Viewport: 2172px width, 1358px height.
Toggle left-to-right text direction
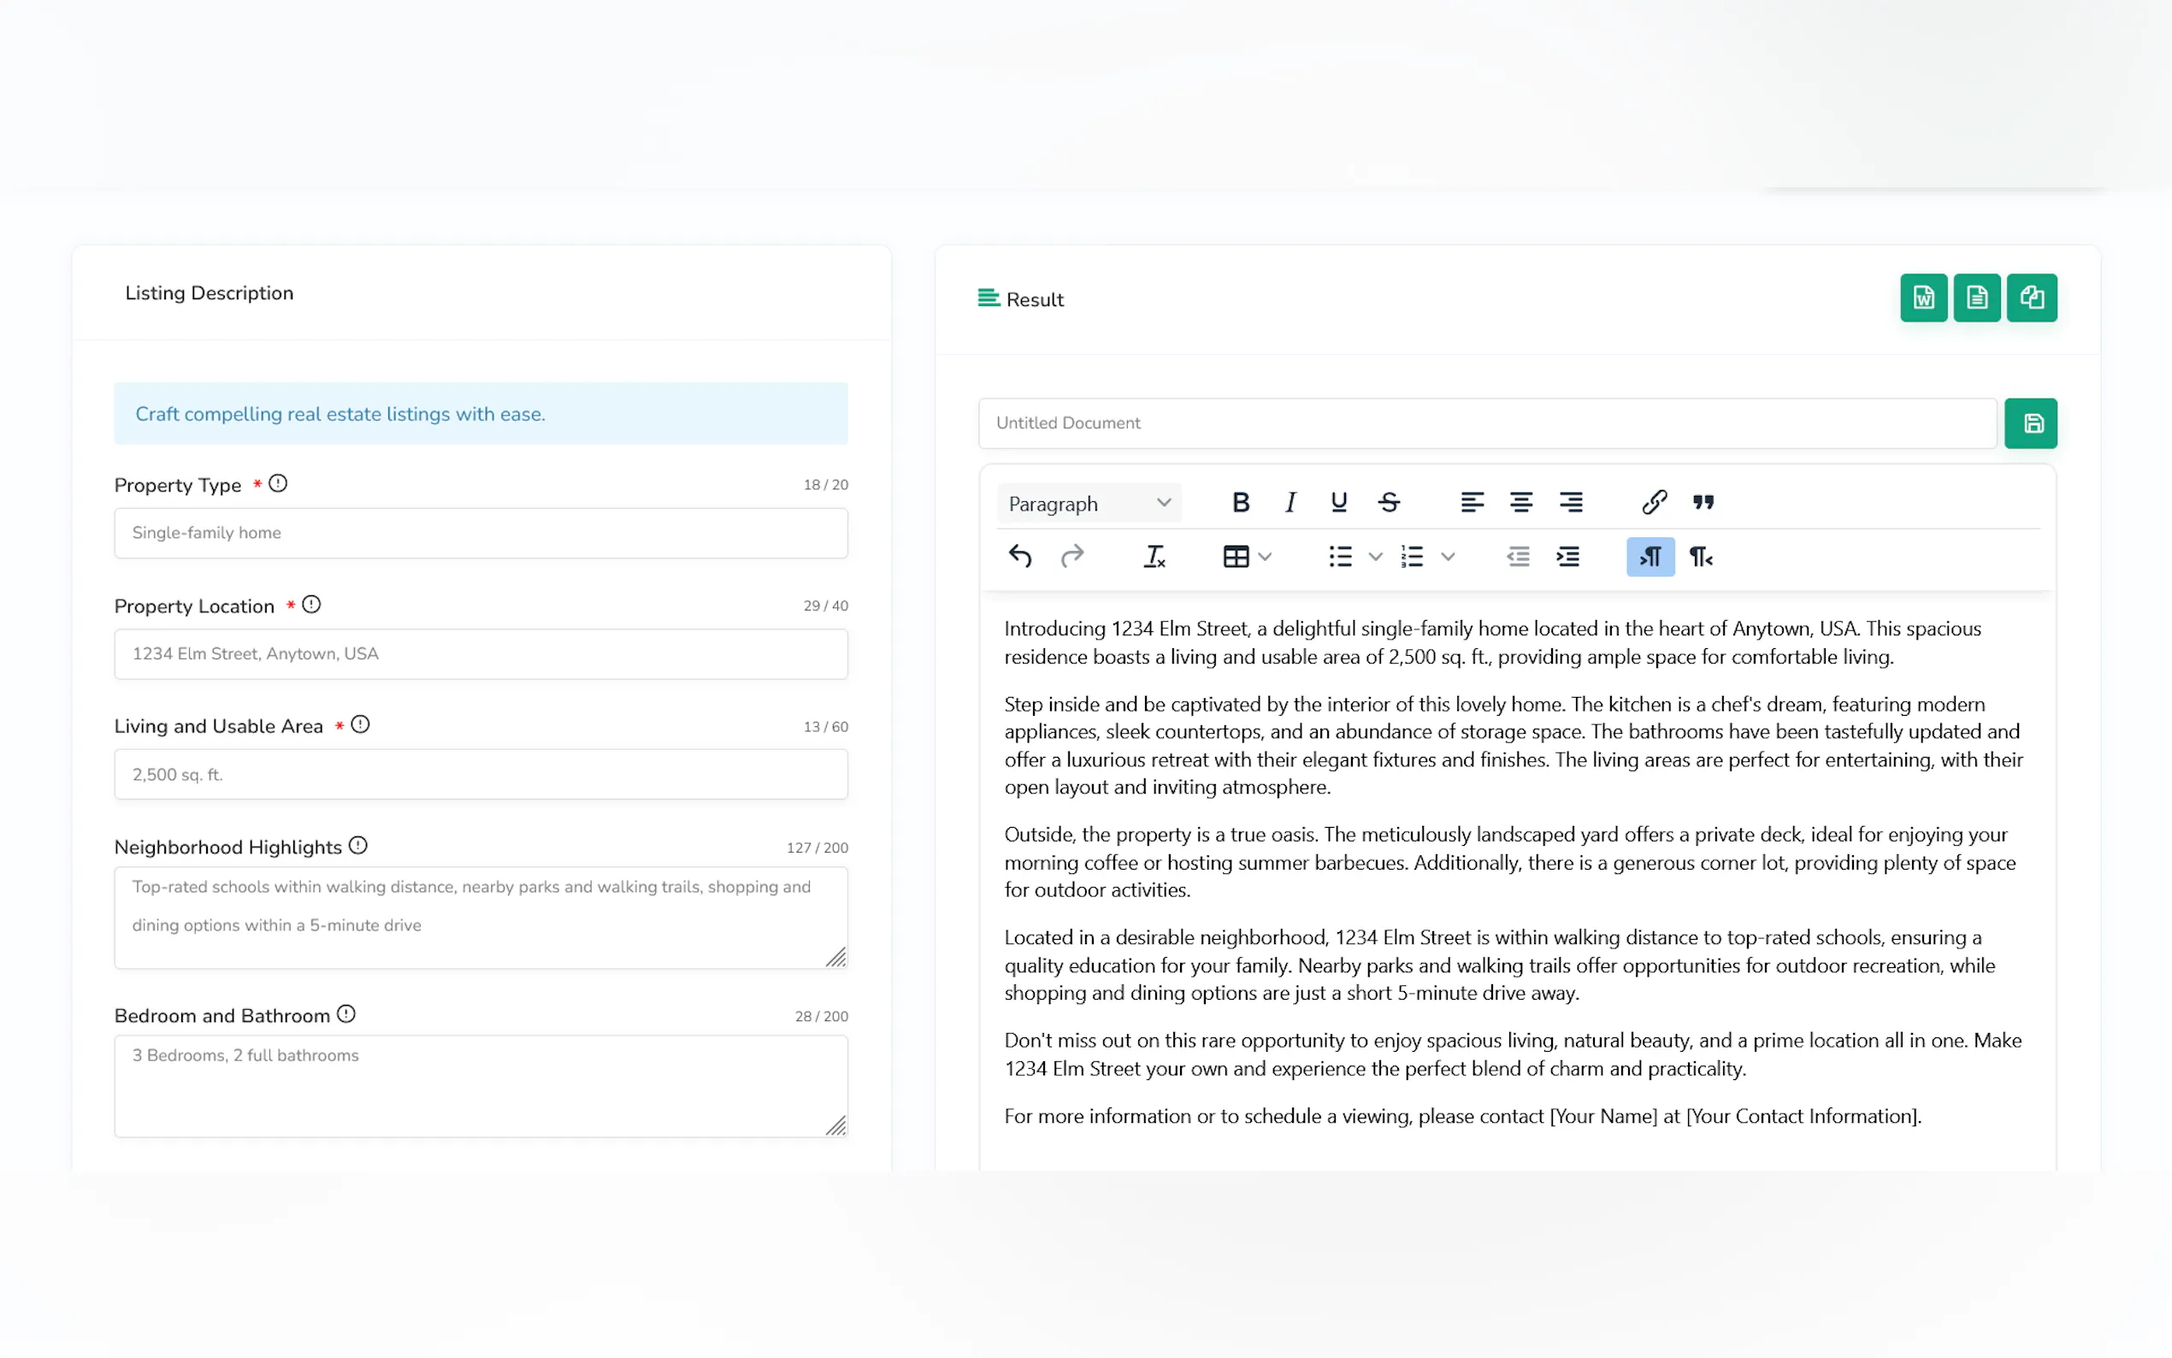click(x=1650, y=557)
